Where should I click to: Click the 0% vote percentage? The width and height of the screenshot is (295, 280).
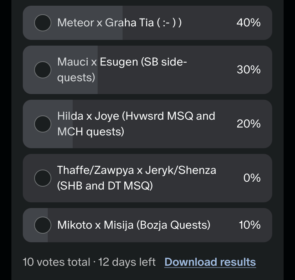pos(252,178)
